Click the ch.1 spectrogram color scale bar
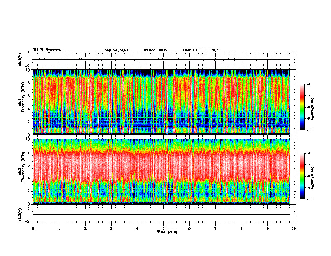This screenshot has height=256, width=331. click(302, 107)
